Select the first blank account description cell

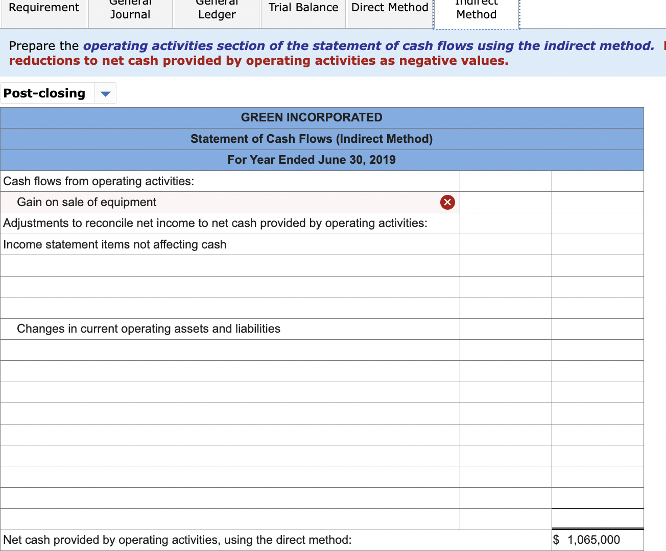[x=230, y=265]
